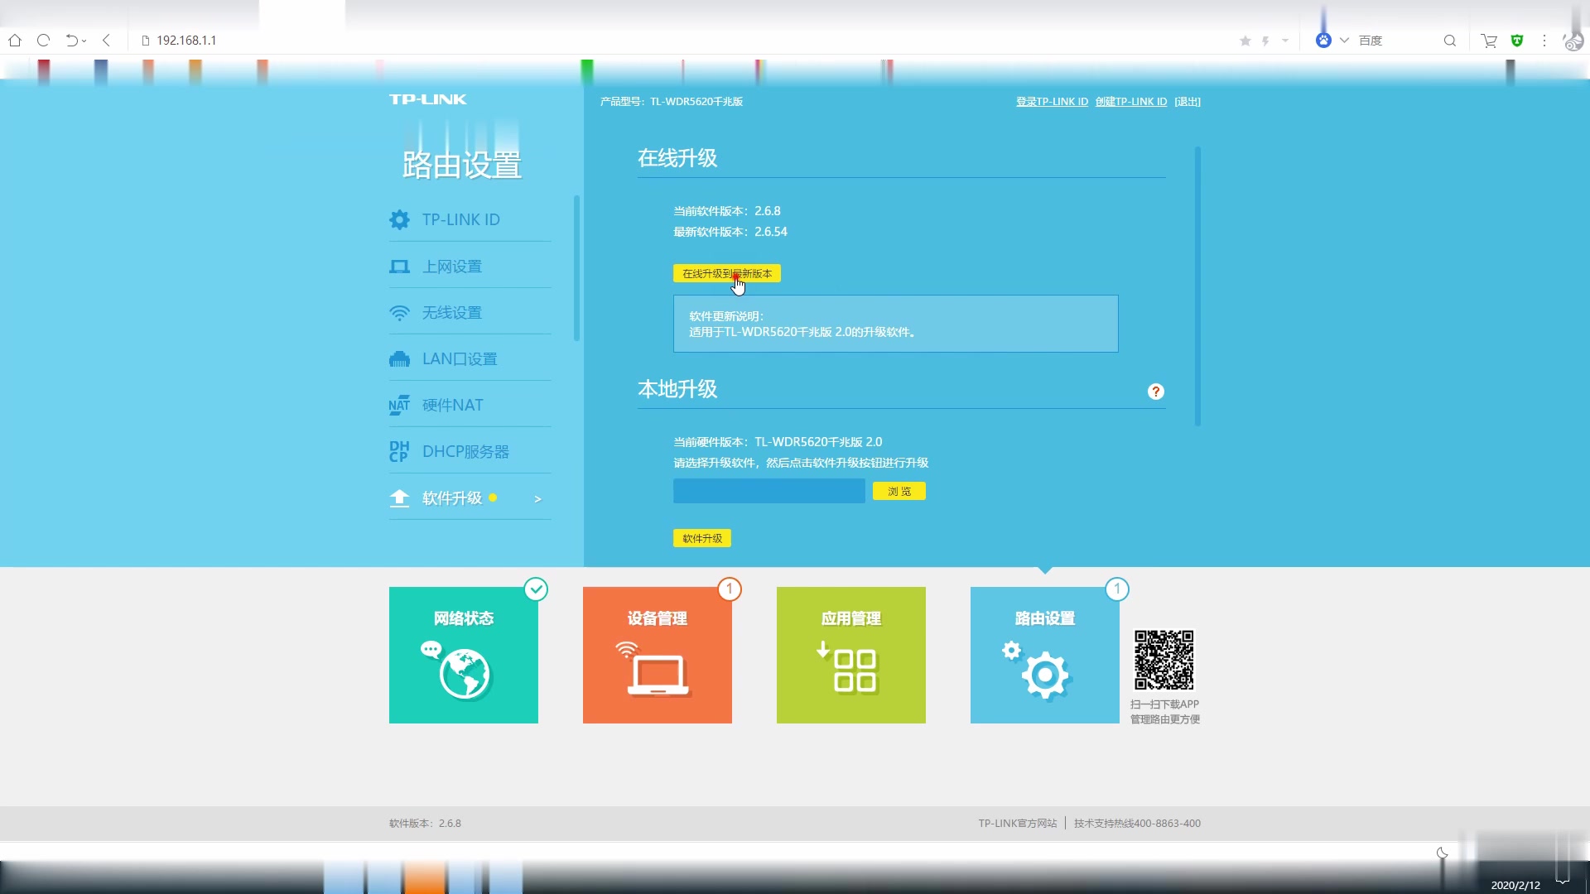This screenshot has height=894, width=1590.
Task: Open the LAN口设置 menu item
Action: point(470,359)
